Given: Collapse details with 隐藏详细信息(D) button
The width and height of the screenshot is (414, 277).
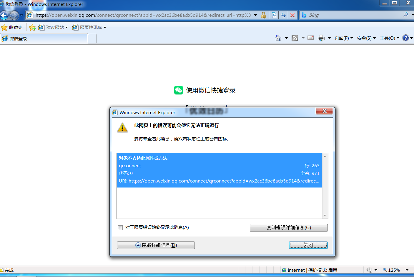Looking at the screenshot, I should [x=156, y=245].
